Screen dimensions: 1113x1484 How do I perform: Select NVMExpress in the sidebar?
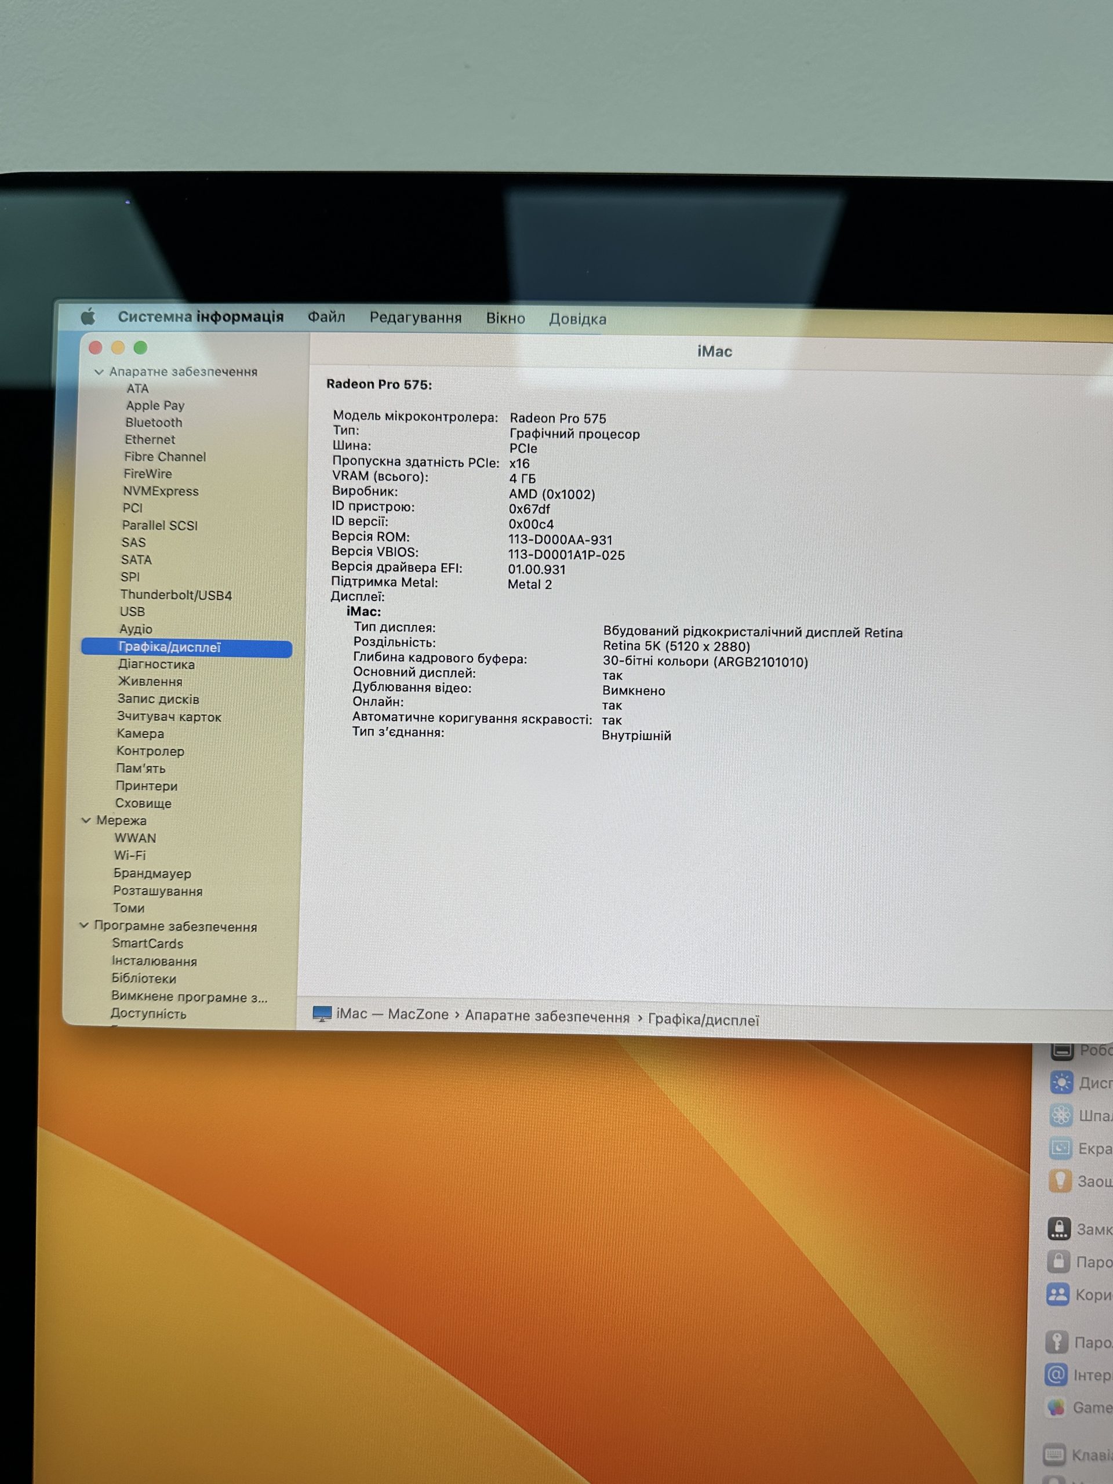(161, 491)
